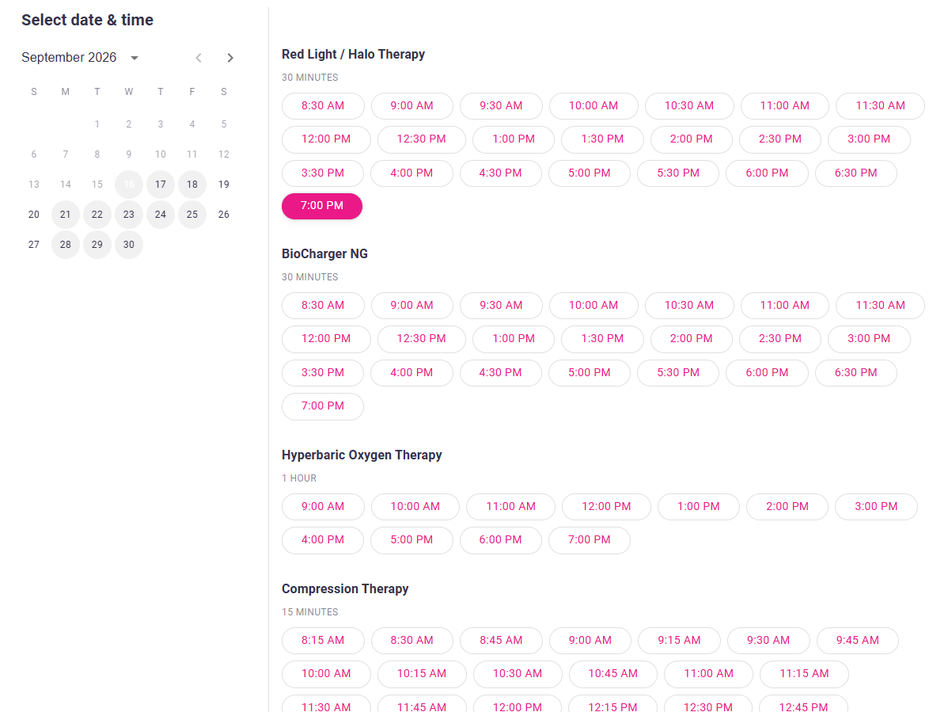Select 10:00 AM Red Light / Halo Therapy slot
The height and width of the screenshot is (712, 933).
pos(594,106)
